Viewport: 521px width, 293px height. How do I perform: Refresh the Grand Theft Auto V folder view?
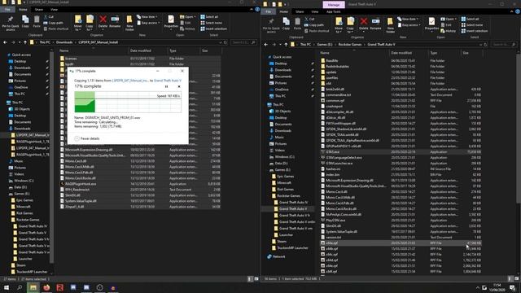point(485,45)
